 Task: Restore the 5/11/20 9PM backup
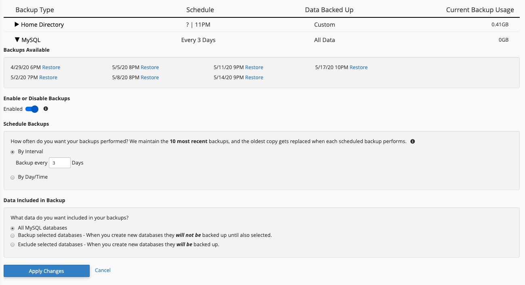click(x=254, y=68)
